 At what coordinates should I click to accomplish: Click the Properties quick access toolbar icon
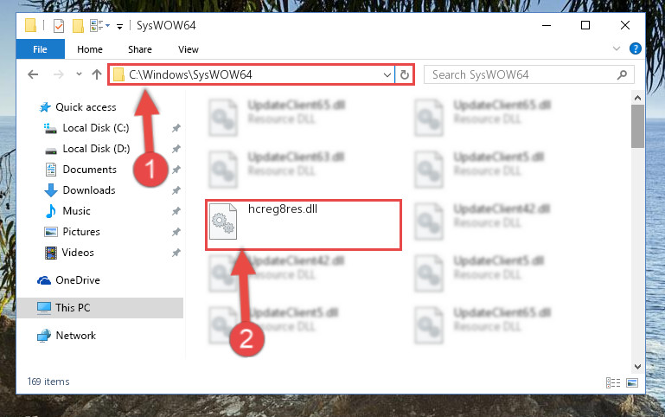pos(59,26)
